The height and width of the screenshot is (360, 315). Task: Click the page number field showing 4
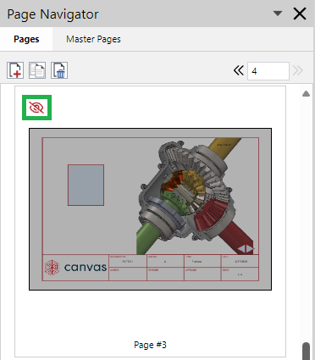click(x=268, y=71)
